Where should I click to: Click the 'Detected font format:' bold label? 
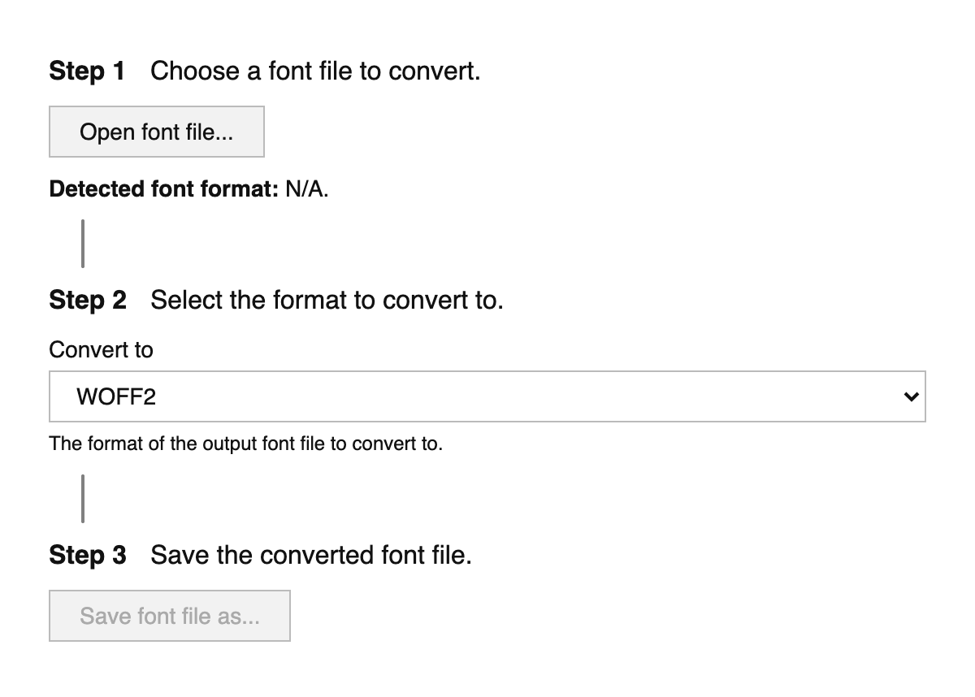point(164,189)
